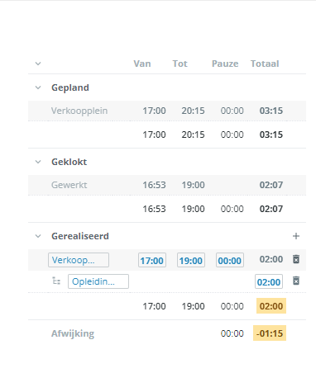Delete the Opleidin sub-row via trash icon
The image size is (316, 373).
[x=296, y=281]
